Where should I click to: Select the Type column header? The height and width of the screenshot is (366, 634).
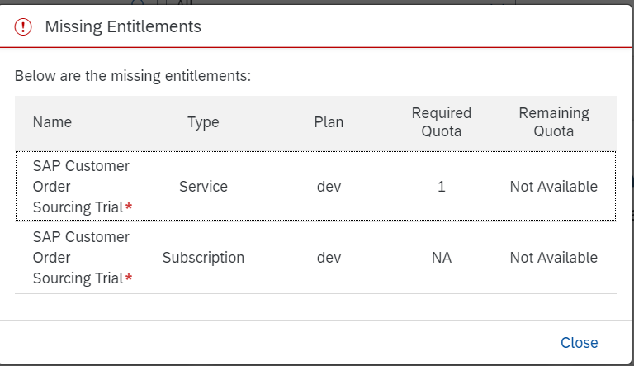point(203,122)
